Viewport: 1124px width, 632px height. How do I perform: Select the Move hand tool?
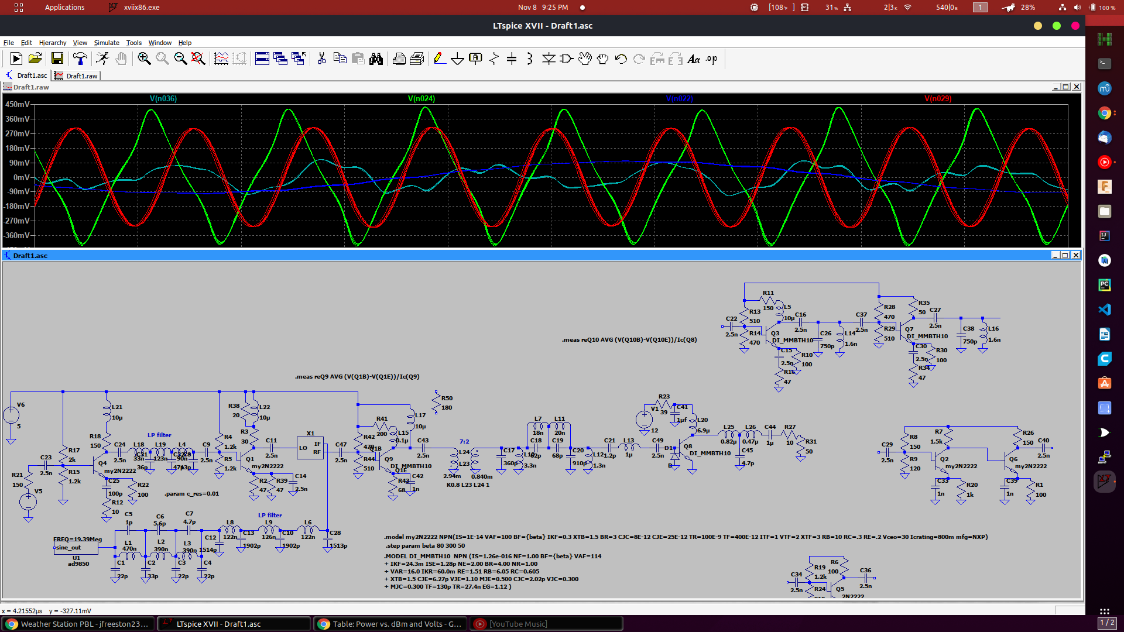point(585,59)
